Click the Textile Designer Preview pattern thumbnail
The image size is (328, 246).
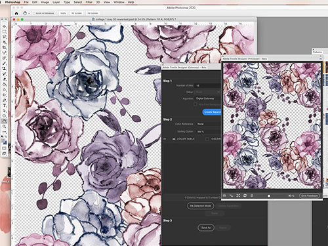coord(272,125)
